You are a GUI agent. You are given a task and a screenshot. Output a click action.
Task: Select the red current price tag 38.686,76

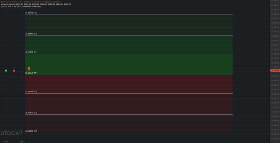pyautogui.click(x=275, y=70)
